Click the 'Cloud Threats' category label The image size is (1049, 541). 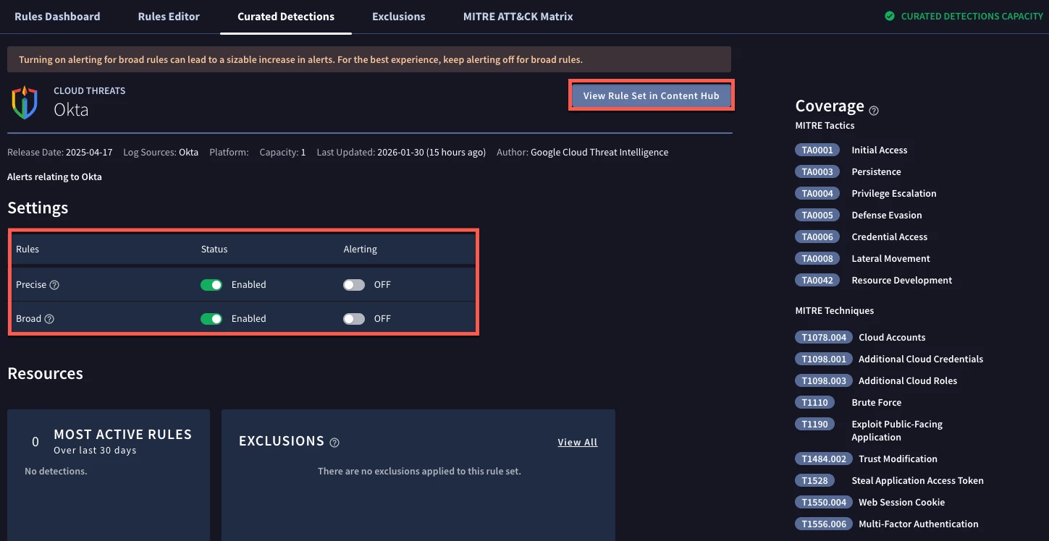click(89, 90)
